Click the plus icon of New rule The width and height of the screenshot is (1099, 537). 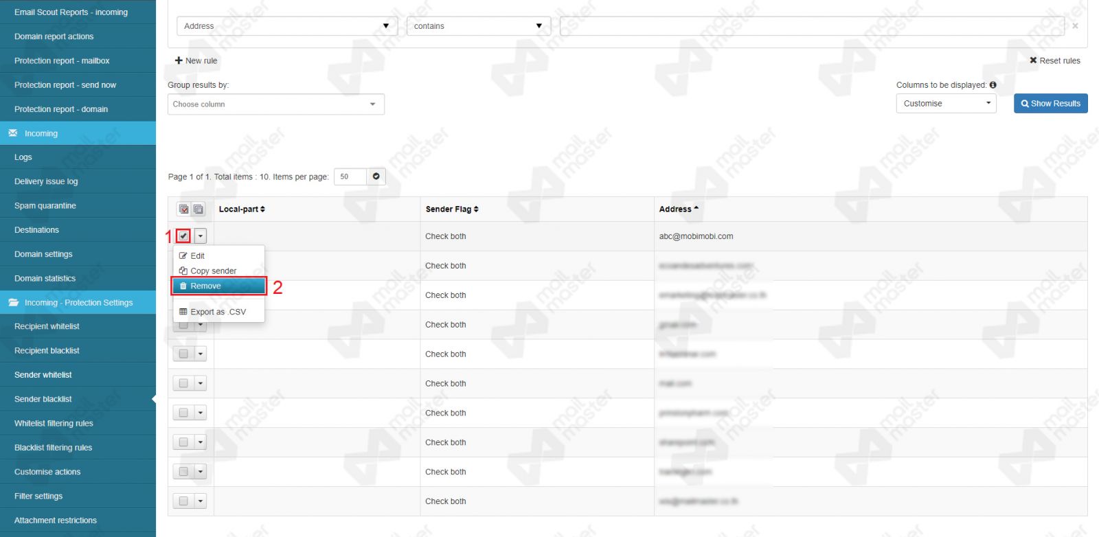click(x=179, y=60)
